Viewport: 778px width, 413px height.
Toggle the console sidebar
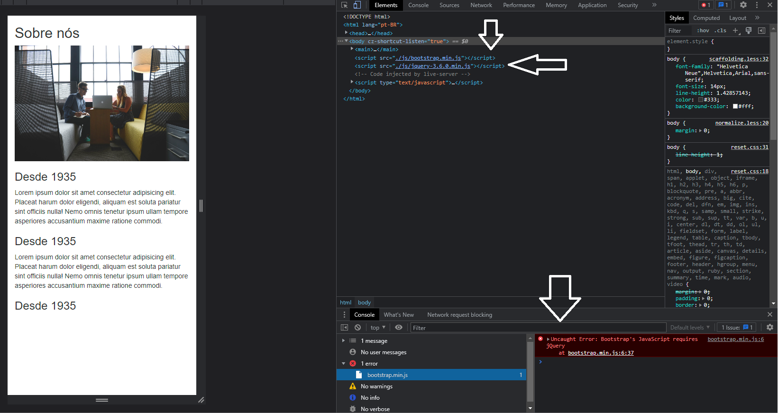pyautogui.click(x=344, y=328)
